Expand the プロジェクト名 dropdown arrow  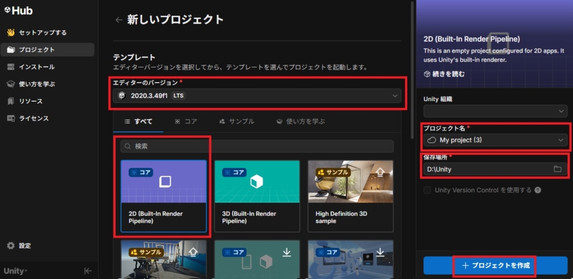coord(561,140)
